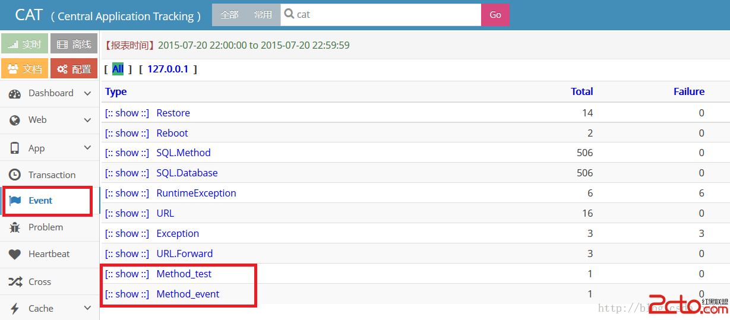
Task: Click the search magnifier icon
Action: [289, 14]
